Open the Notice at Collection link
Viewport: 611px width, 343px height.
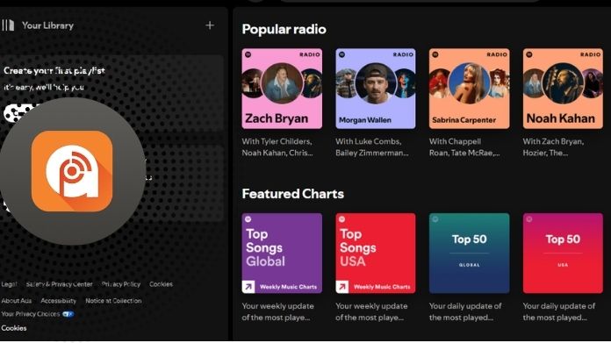(x=113, y=301)
